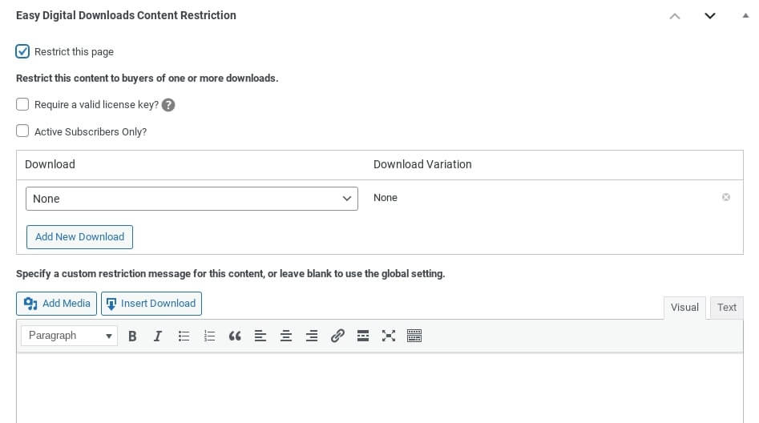Click the Add Media button
The width and height of the screenshot is (759, 423).
click(x=56, y=304)
